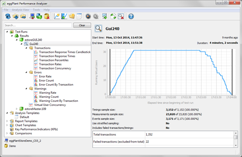Viewport: 242px width, 157px height.
Task: Click the Running Virtual Users chart
Action: click(x=171, y=72)
